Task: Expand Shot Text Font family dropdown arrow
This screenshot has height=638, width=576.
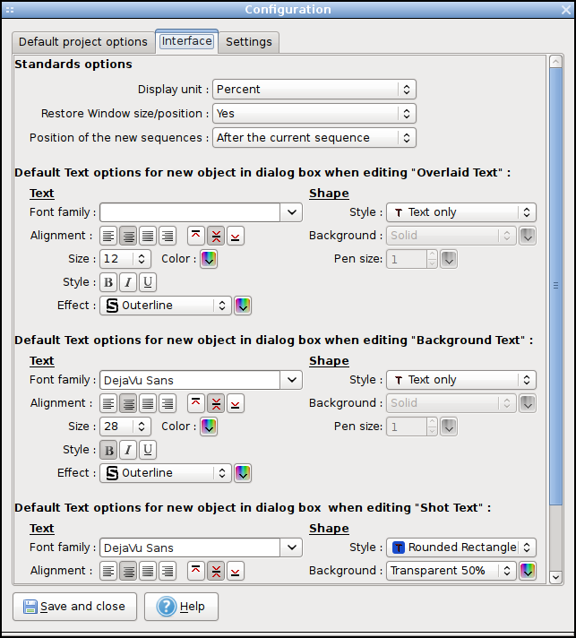Action: 291,547
